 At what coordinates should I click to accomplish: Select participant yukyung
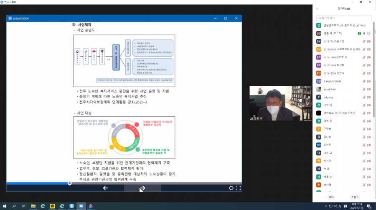344,97
